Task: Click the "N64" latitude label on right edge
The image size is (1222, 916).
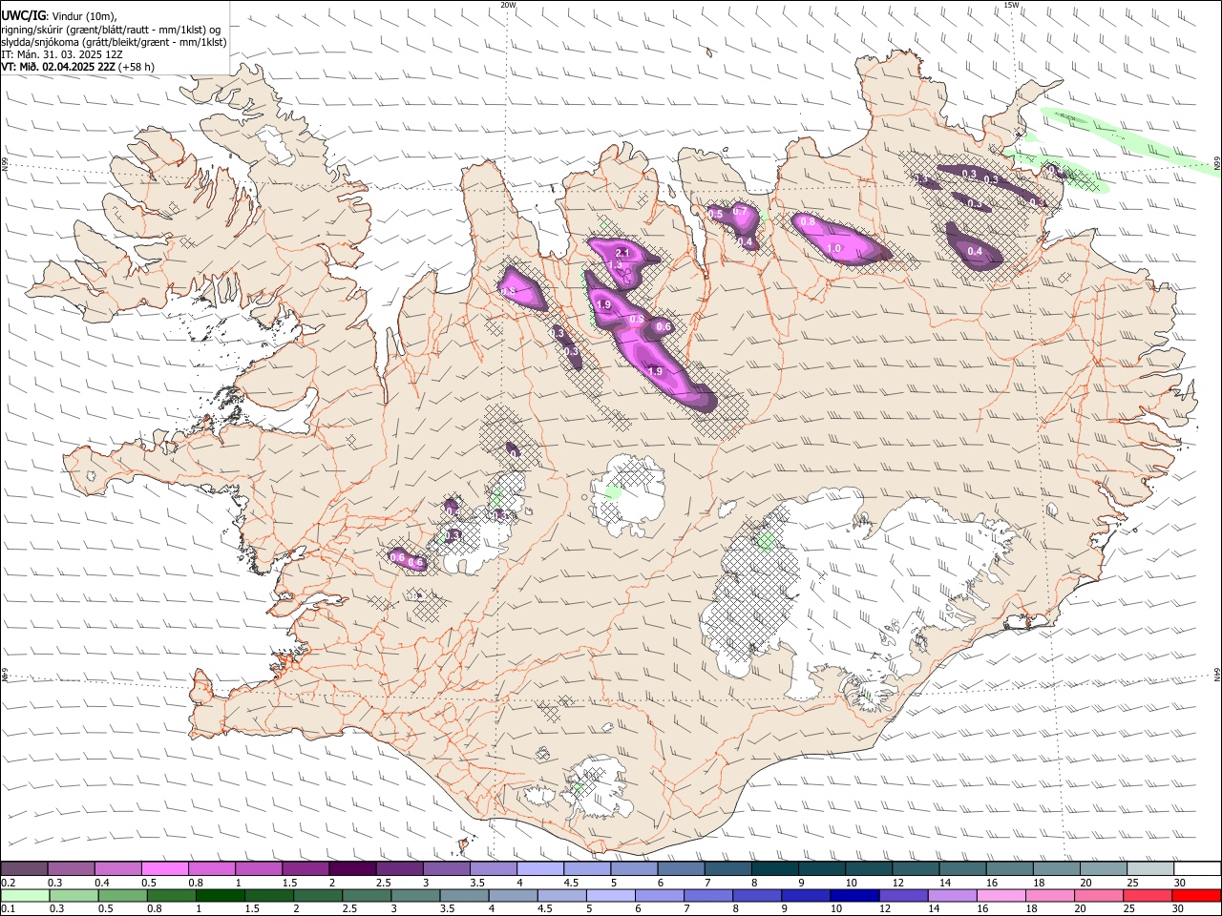Action: 1217,674
